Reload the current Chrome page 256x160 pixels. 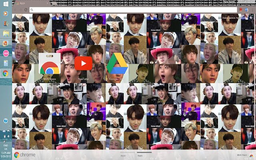pyautogui.click(x=26, y=10)
